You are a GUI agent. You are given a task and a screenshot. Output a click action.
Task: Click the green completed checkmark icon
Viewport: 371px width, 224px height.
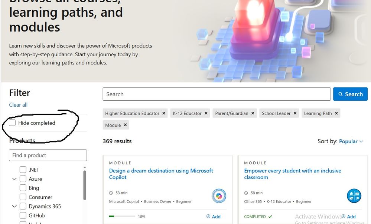click(x=270, y=217)
